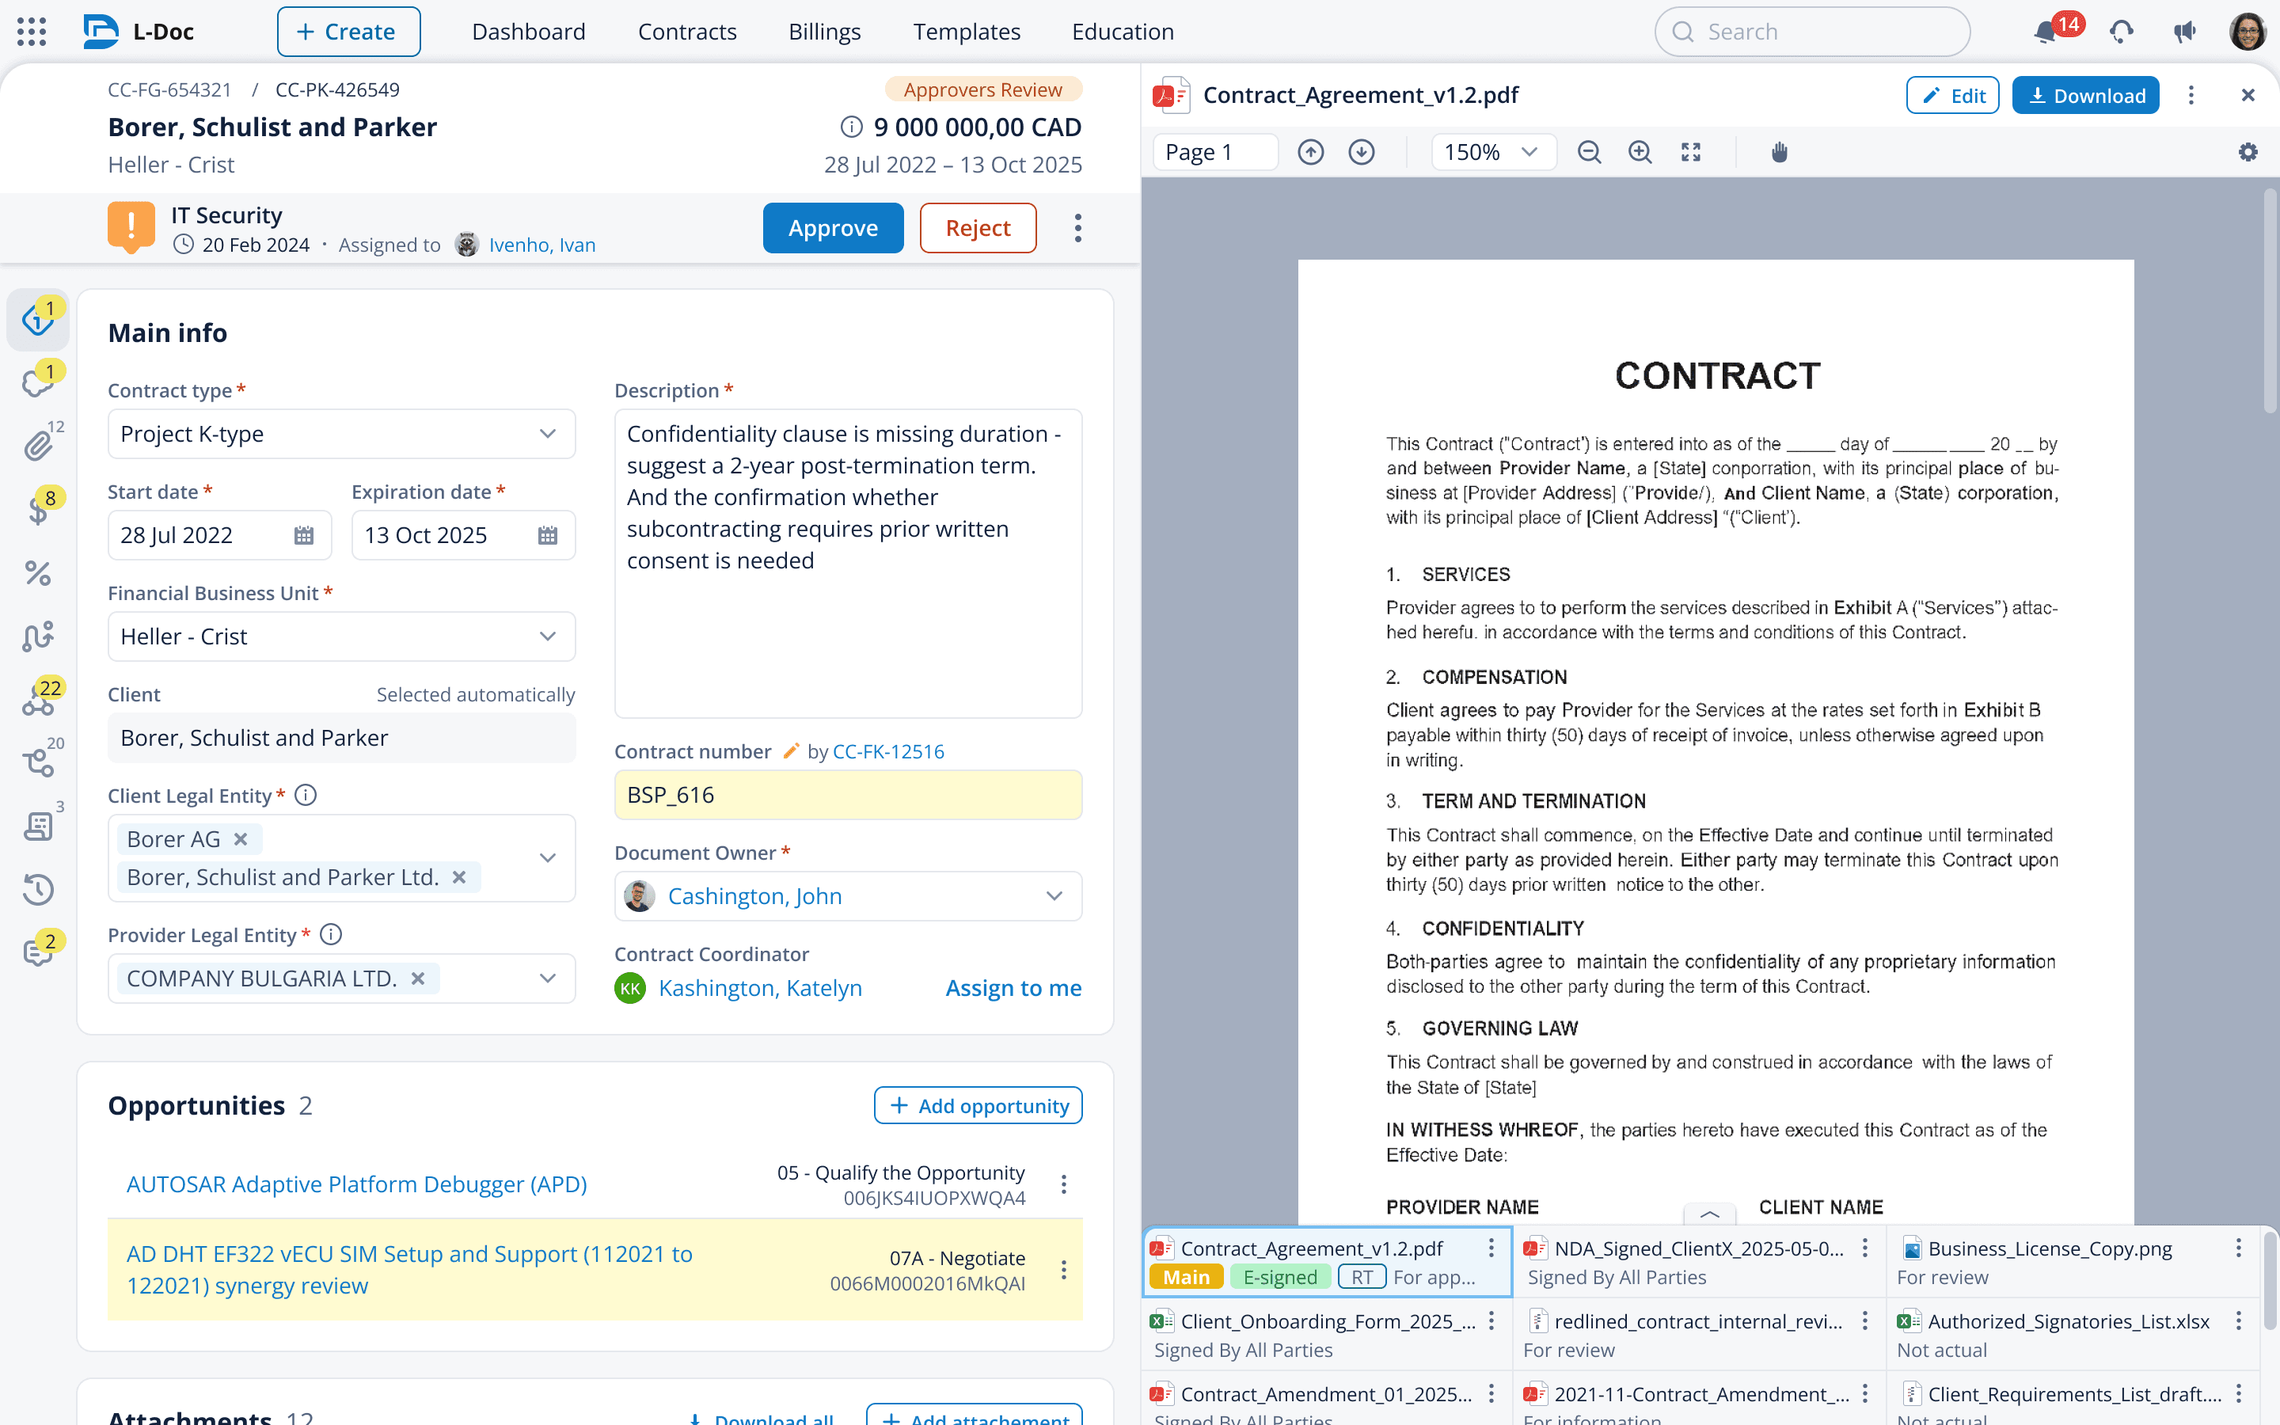
Task: Click the zoom in magnifier icon
Action: pyautogui.click(x=1640, y=152)
